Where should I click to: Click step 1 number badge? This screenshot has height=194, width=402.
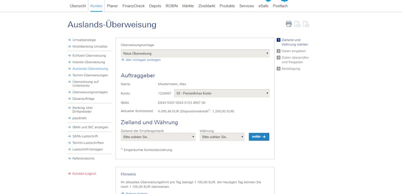[279, 40]
